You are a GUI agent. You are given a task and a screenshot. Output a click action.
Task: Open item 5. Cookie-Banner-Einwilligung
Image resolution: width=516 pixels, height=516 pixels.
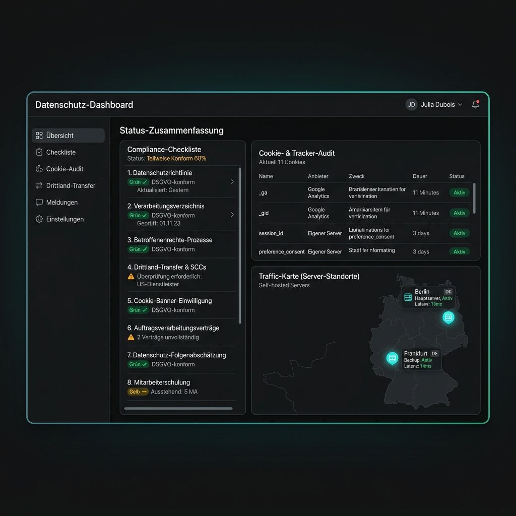(181, 305)
